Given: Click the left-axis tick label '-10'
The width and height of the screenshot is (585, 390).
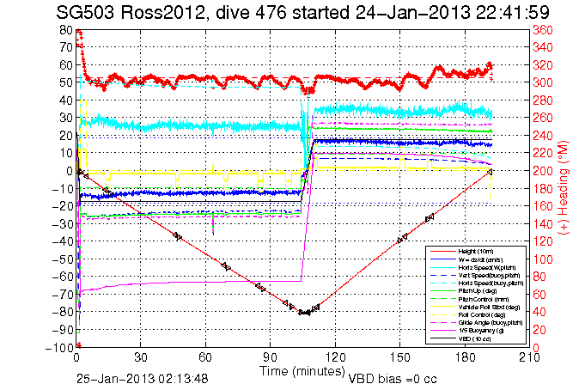Looking at the screenshot, I should click(62, 188).
